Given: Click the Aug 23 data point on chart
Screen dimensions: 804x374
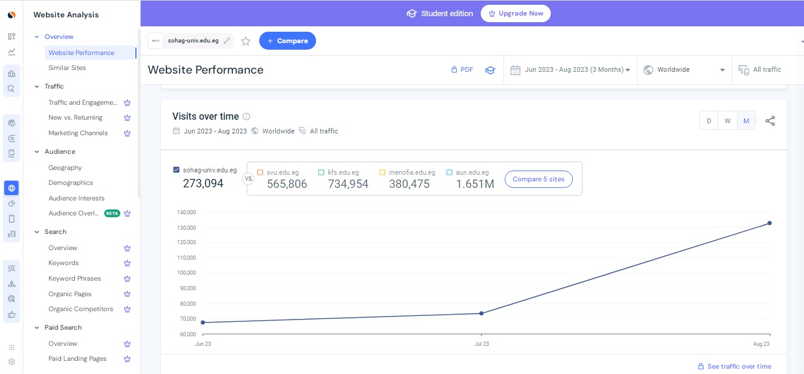Looking at the screenshot, I should (x=769, y=223).
